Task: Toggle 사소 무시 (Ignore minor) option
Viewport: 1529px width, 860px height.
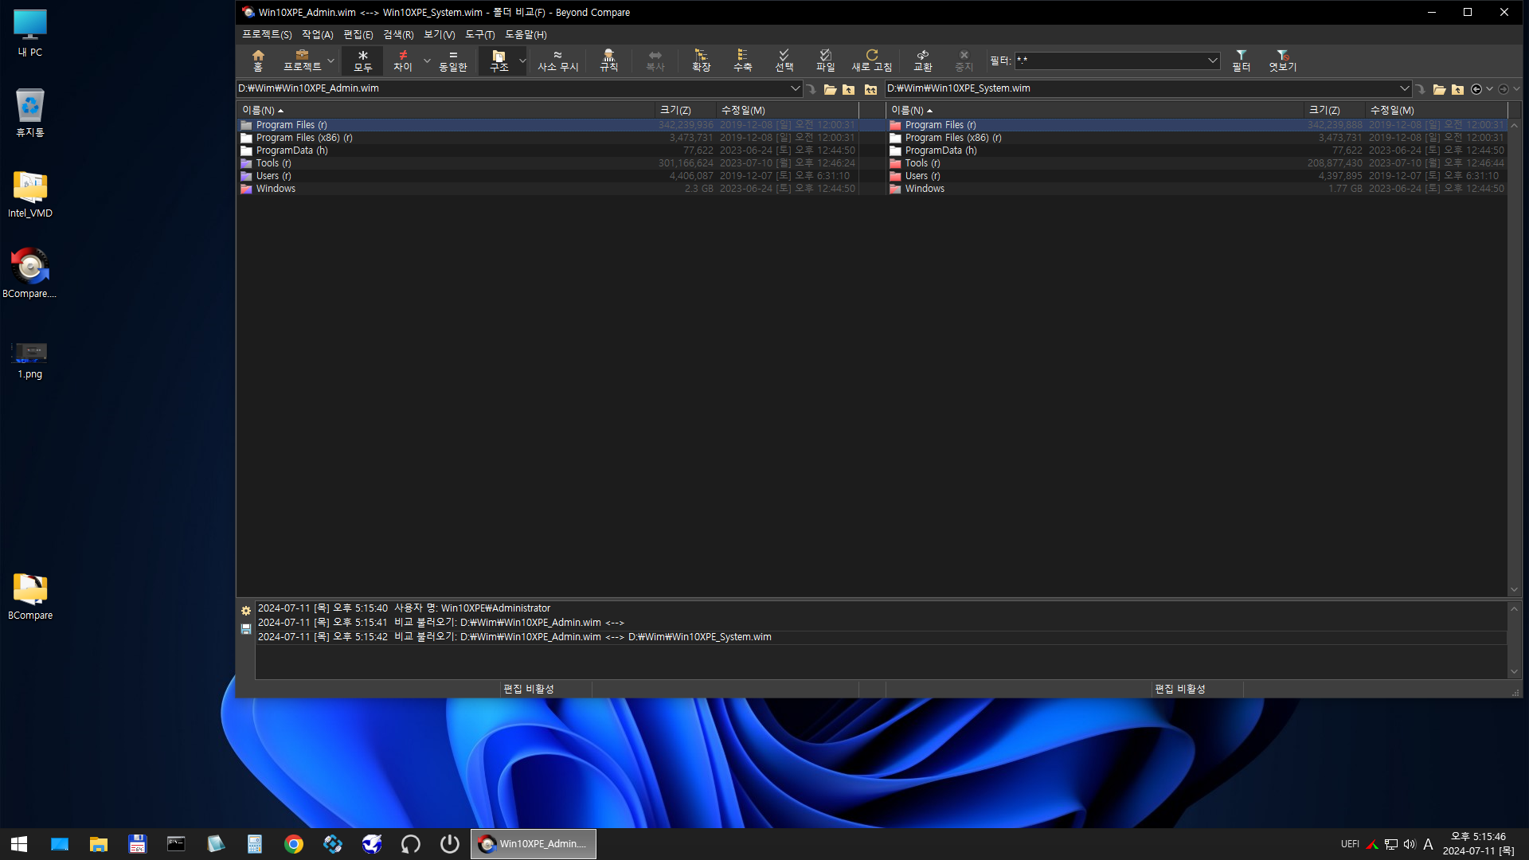Action: pyautogui.click(x=557, y=61)
